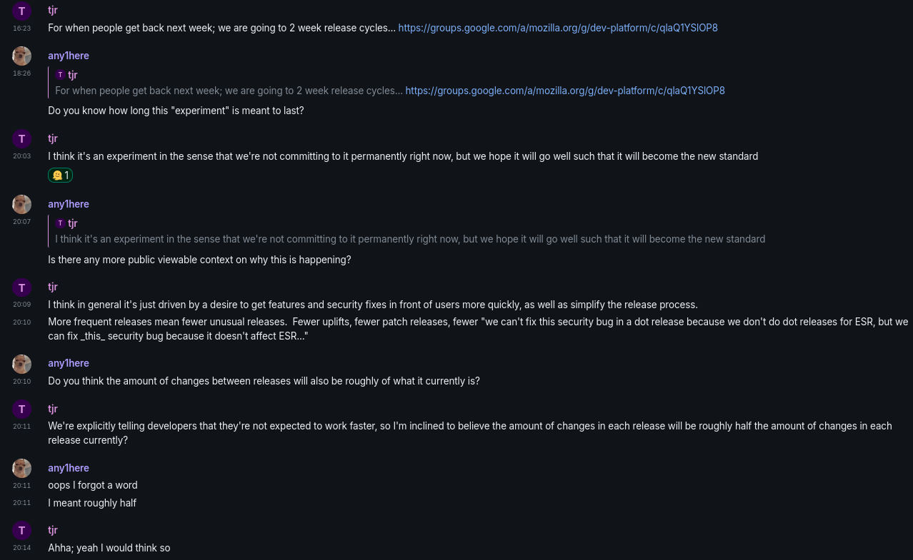Click the tjr username above 'Ahha; yeah' message
The width and height of the screenshot is (913, 560).
point(53,530)
